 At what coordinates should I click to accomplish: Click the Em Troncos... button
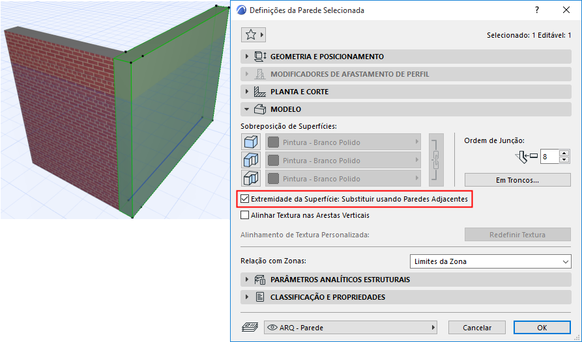pos(517,180)
